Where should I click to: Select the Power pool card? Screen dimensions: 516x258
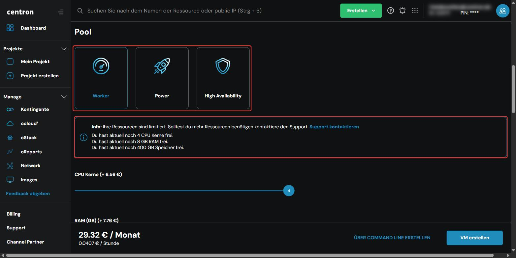pos(162,78)
